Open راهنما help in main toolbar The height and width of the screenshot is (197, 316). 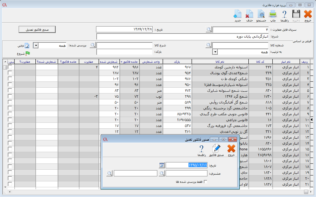(285, 14)
